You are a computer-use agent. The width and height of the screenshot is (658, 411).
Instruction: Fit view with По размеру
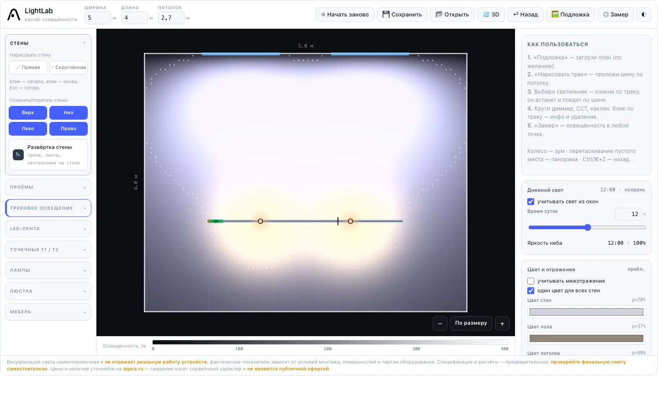pos(471,323)
